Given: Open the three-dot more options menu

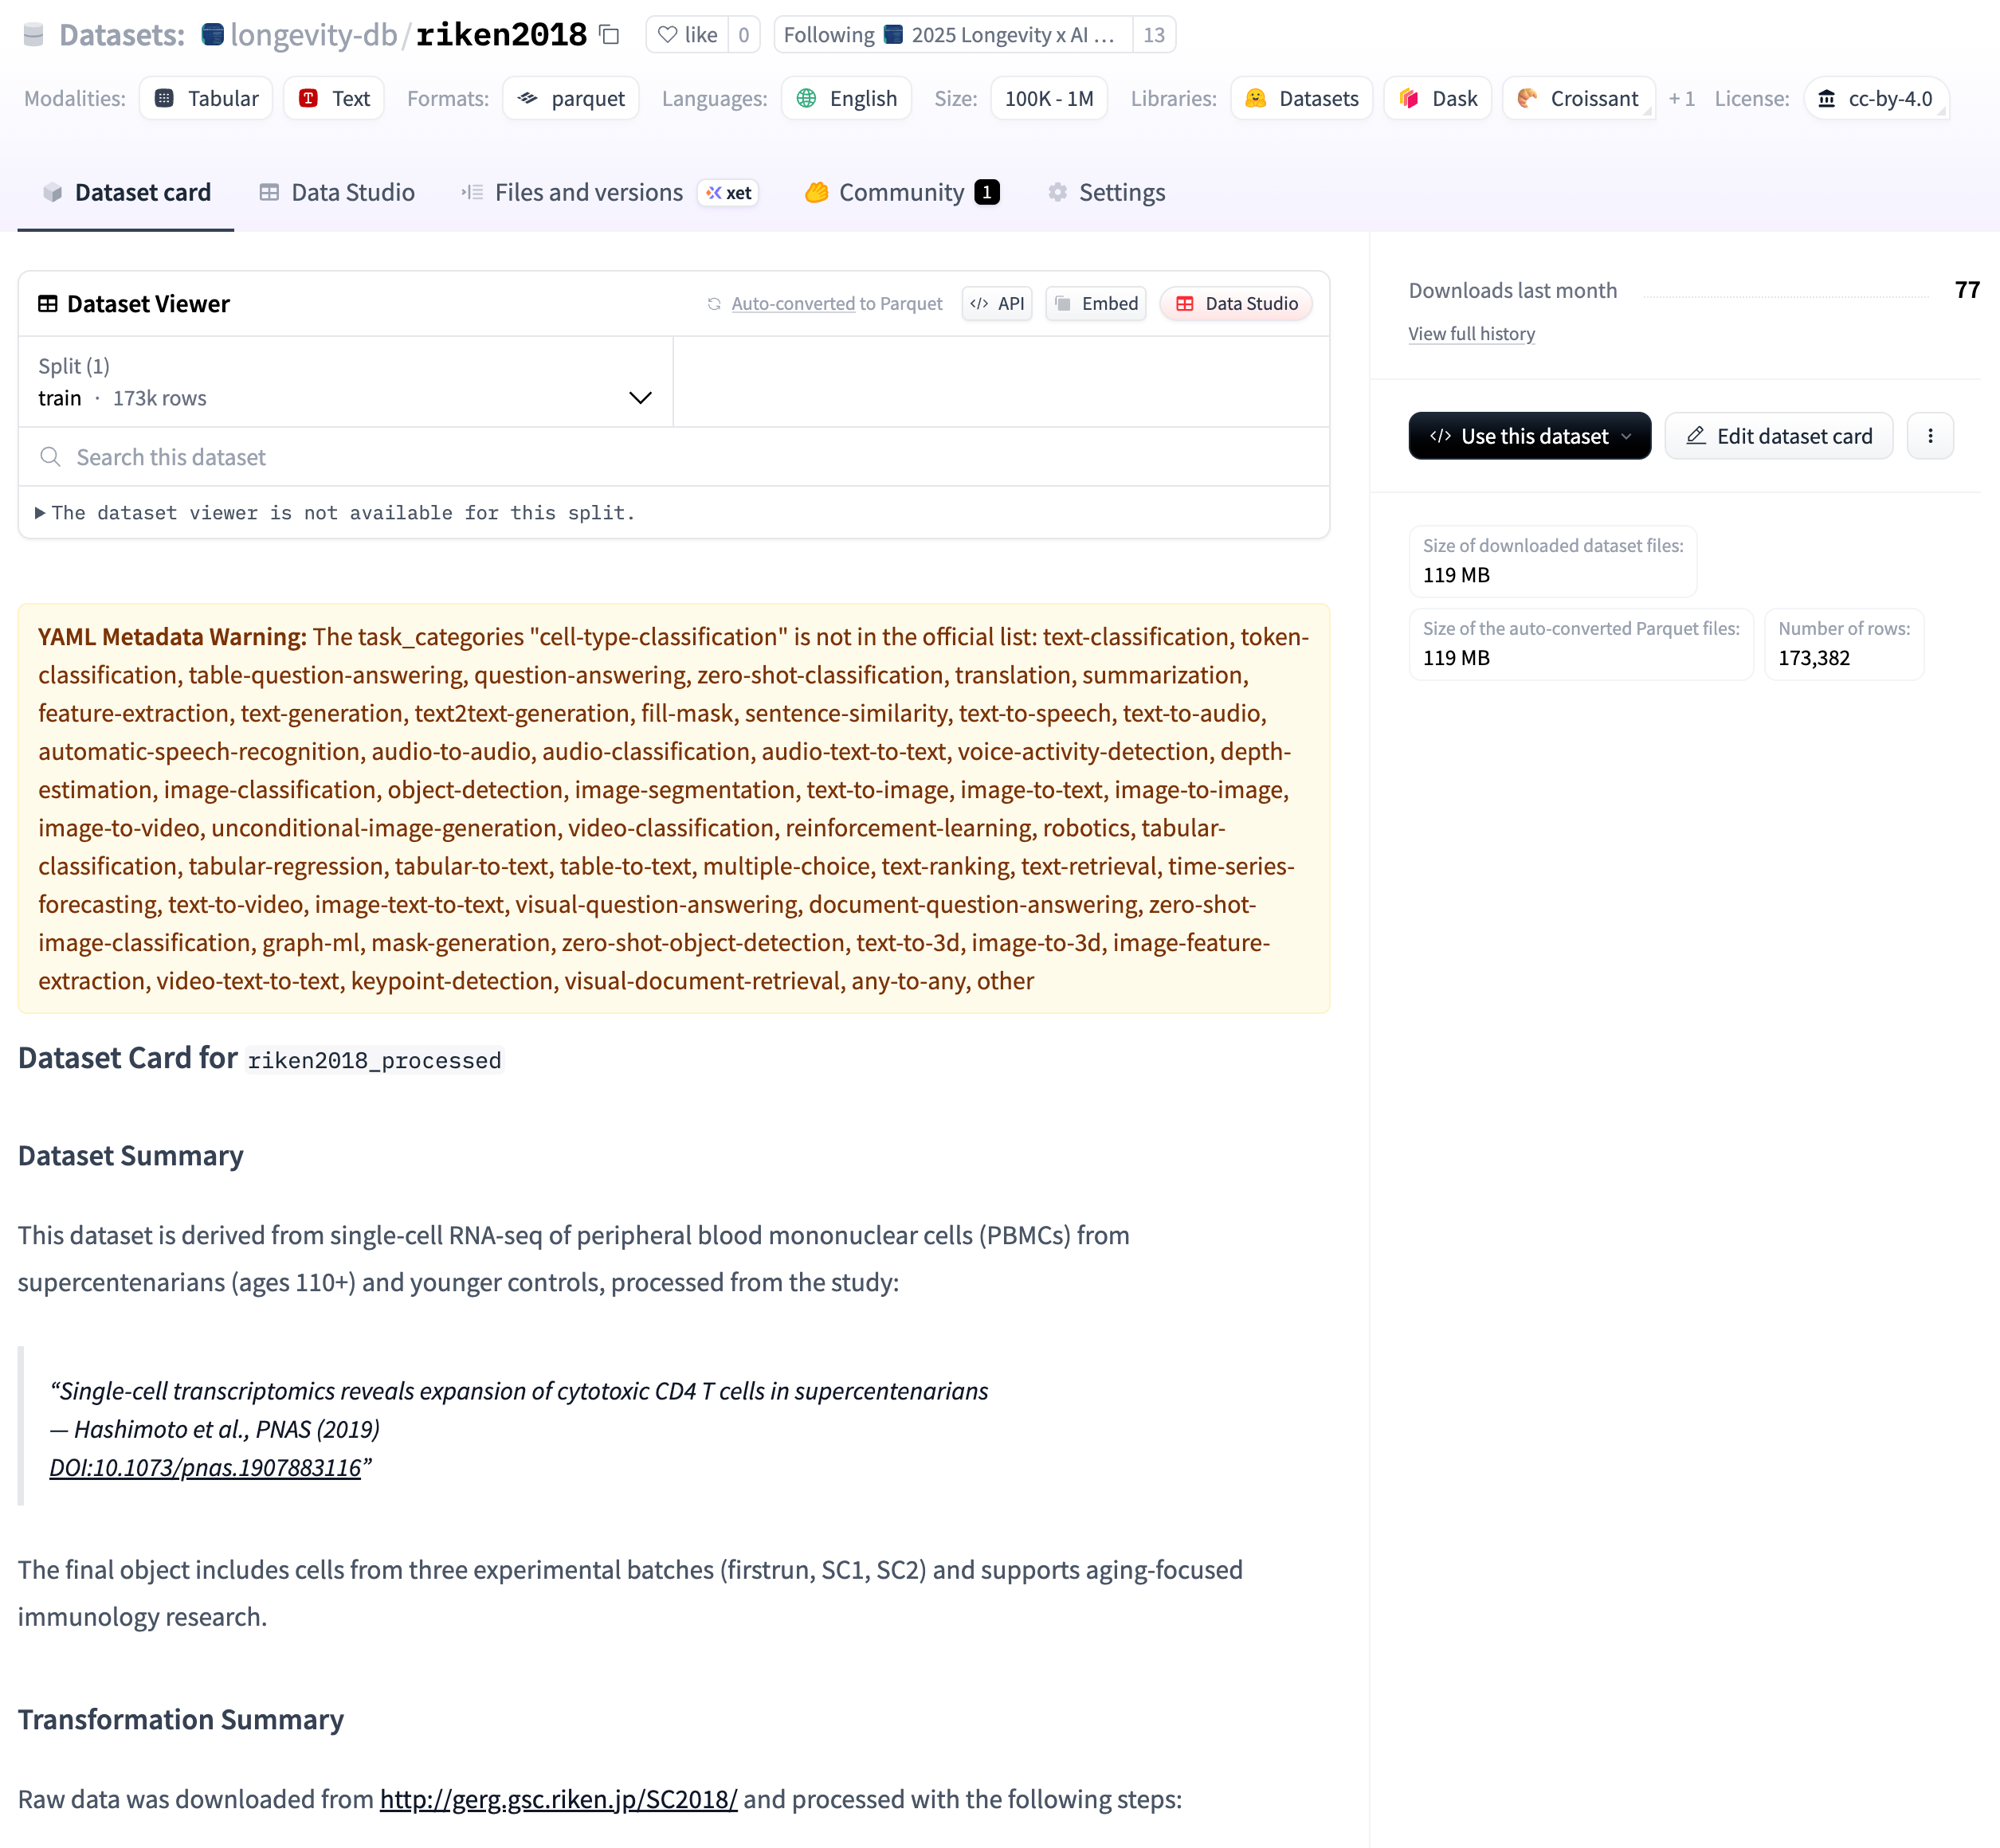Looking at the screenshot, I should click(x=1929, y=436).
